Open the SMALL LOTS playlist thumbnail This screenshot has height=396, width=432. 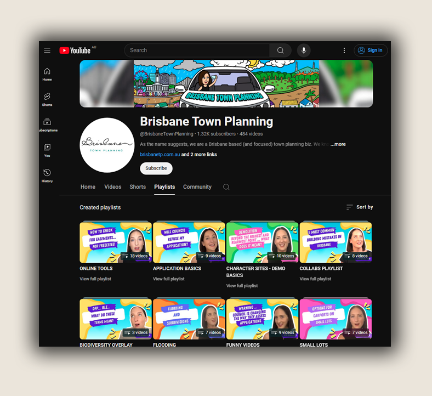(336, 319)
